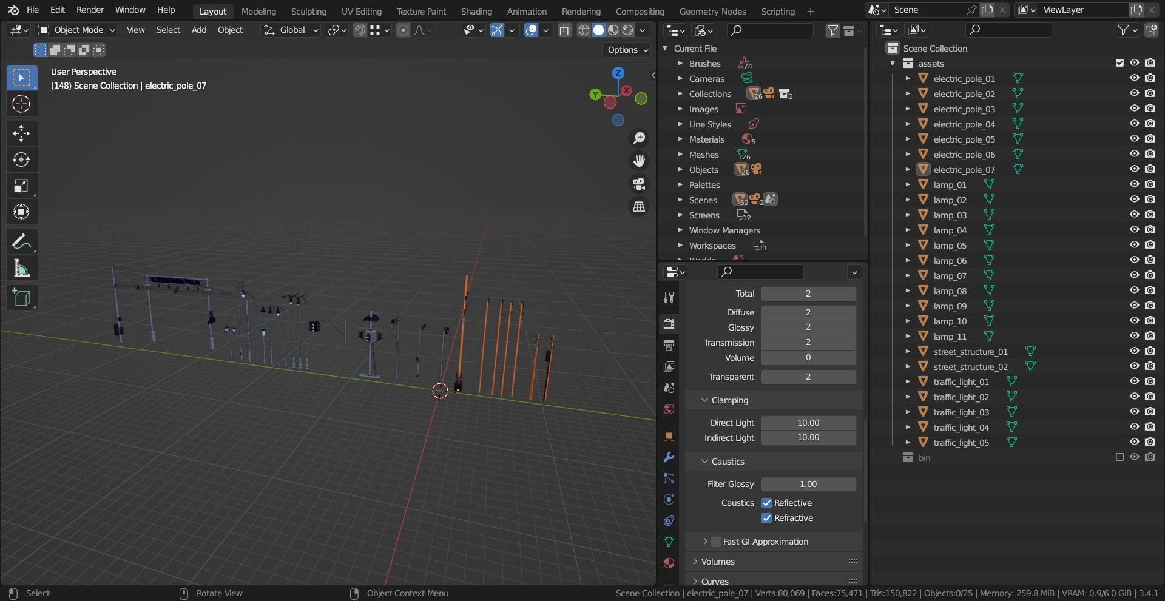Viewport: 1165px width, 601px height.
Task: Open the Global transform orientation dropdown
Action: pos(291,30)
